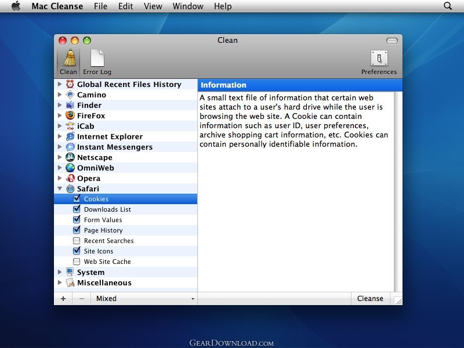The width and height of the screenshot is (464, 348).
Task: Open the Mac Cleanse menu
Action: click(57, 6)
